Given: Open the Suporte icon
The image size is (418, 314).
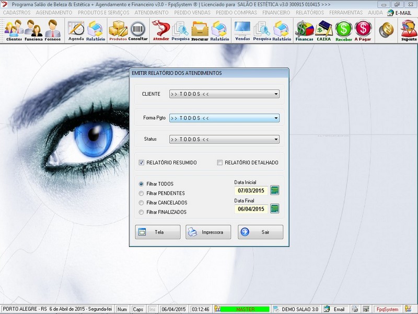Looking at the screenshot, I should [409, 30].
